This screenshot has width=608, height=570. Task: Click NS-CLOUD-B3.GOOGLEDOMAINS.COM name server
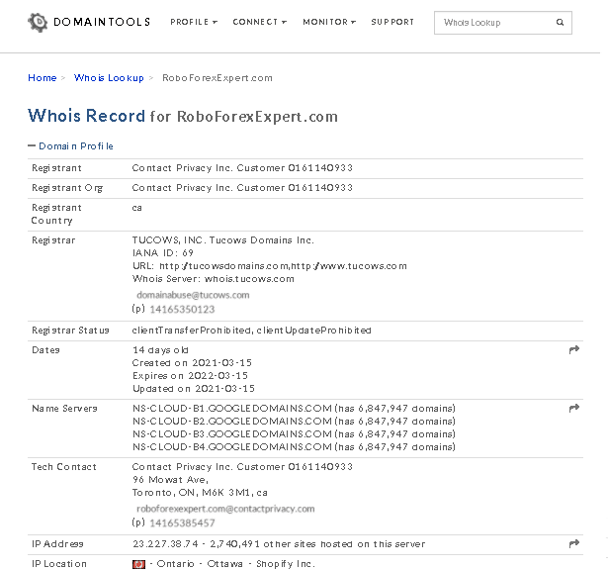tap(232, 433)
